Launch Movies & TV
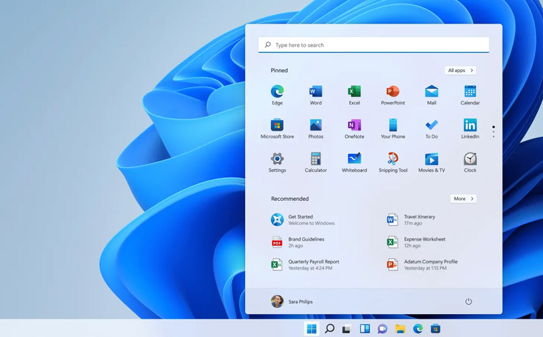The image size is (543, 337). tap(431, 160)
